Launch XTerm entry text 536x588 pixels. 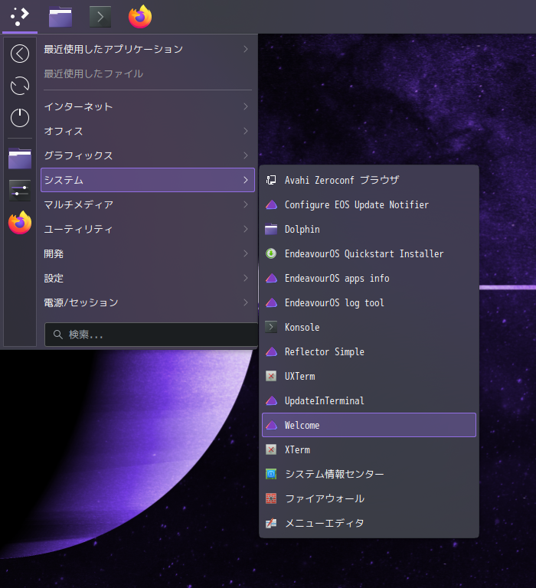(x=297, y=449)
